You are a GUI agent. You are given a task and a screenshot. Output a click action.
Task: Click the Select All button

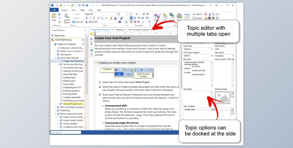(77, 22)
